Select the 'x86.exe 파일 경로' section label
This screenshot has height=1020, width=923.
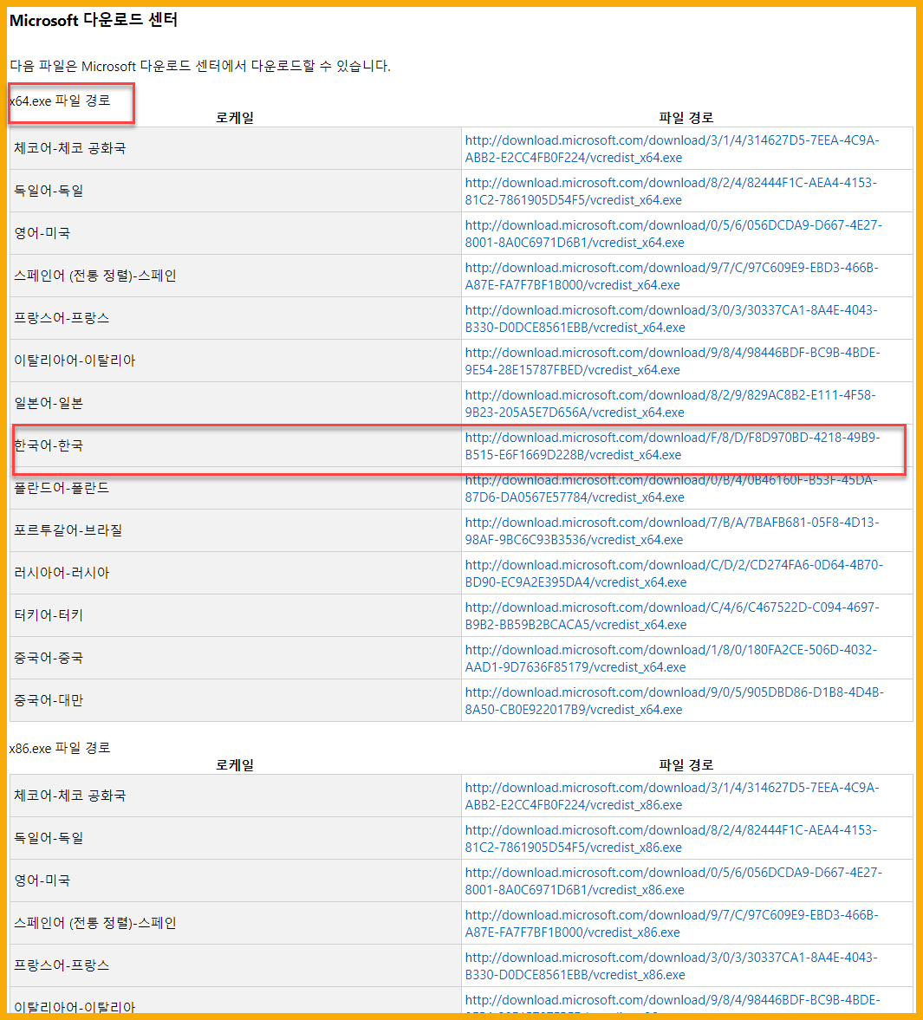60,748
